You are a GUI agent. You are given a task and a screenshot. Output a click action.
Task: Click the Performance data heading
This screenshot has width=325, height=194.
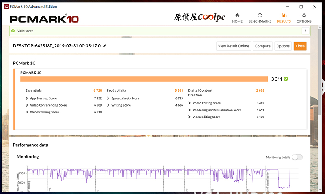[30, 145]
